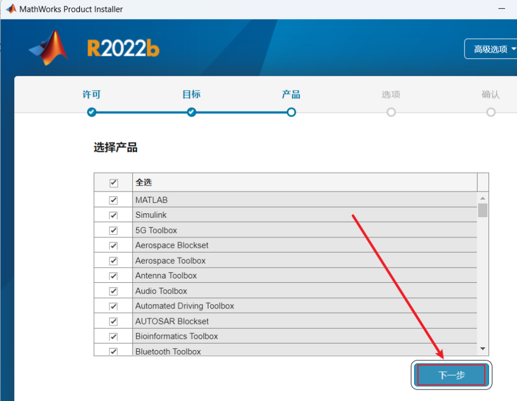The height and width of the screenshot is (401, 517).
Task: Click the empty 确认 step circle
Action: (x=491, y=112)
